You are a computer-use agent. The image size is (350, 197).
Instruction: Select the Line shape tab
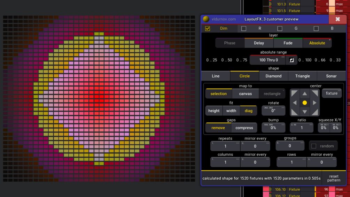pyautogui.click(x=216, y=76)
